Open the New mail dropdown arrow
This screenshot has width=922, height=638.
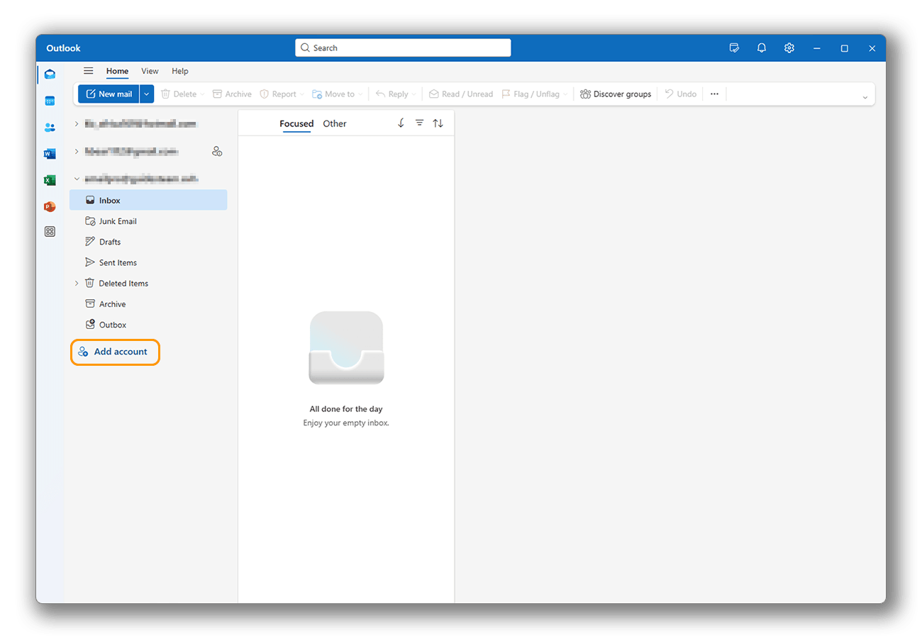tap(147, 94)
